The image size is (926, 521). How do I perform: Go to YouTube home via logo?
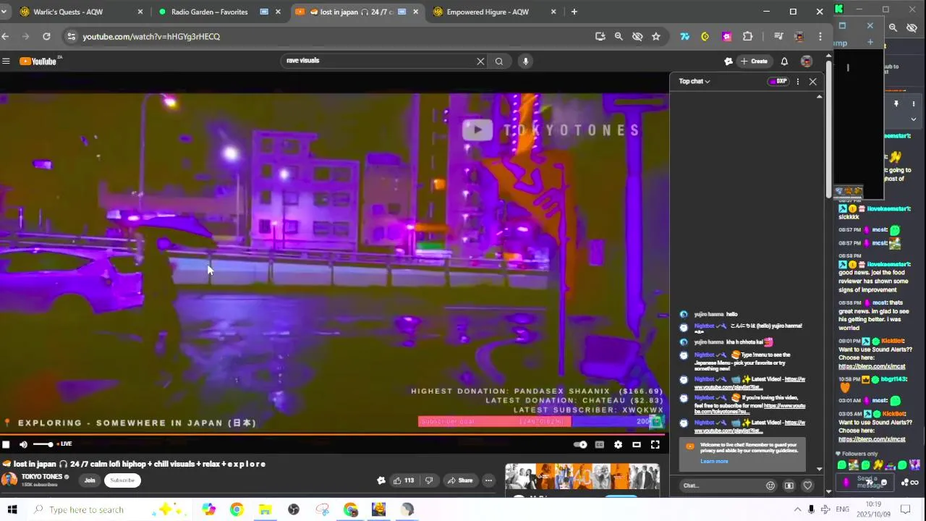pyautogui.click(x=38, y=62)
